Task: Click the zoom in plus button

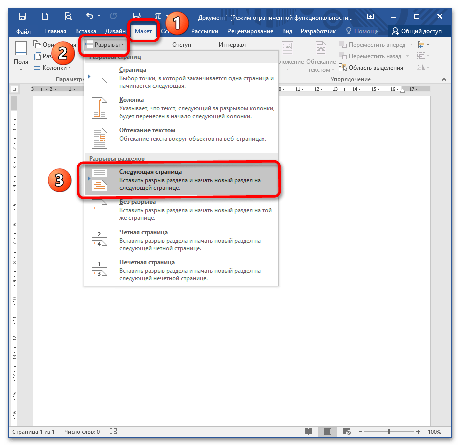Action: tap(418, 432)
